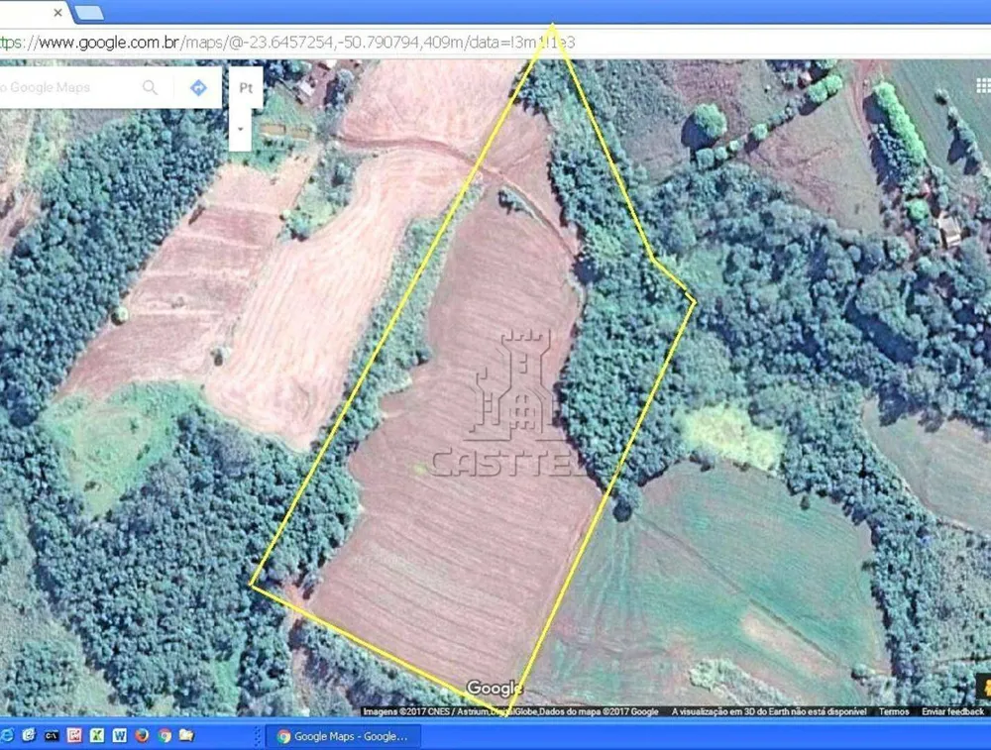Expand the dropdown arrow below Pt

click(x=240, y=129)
